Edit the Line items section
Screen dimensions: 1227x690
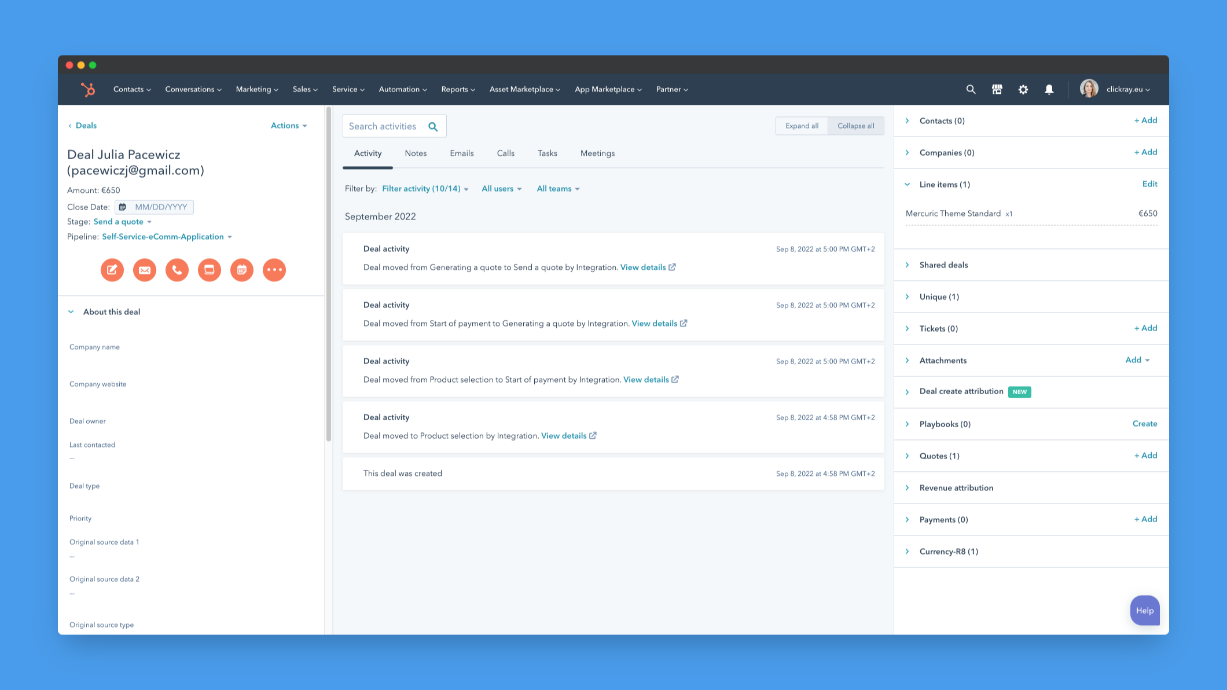pos(1150,184)
